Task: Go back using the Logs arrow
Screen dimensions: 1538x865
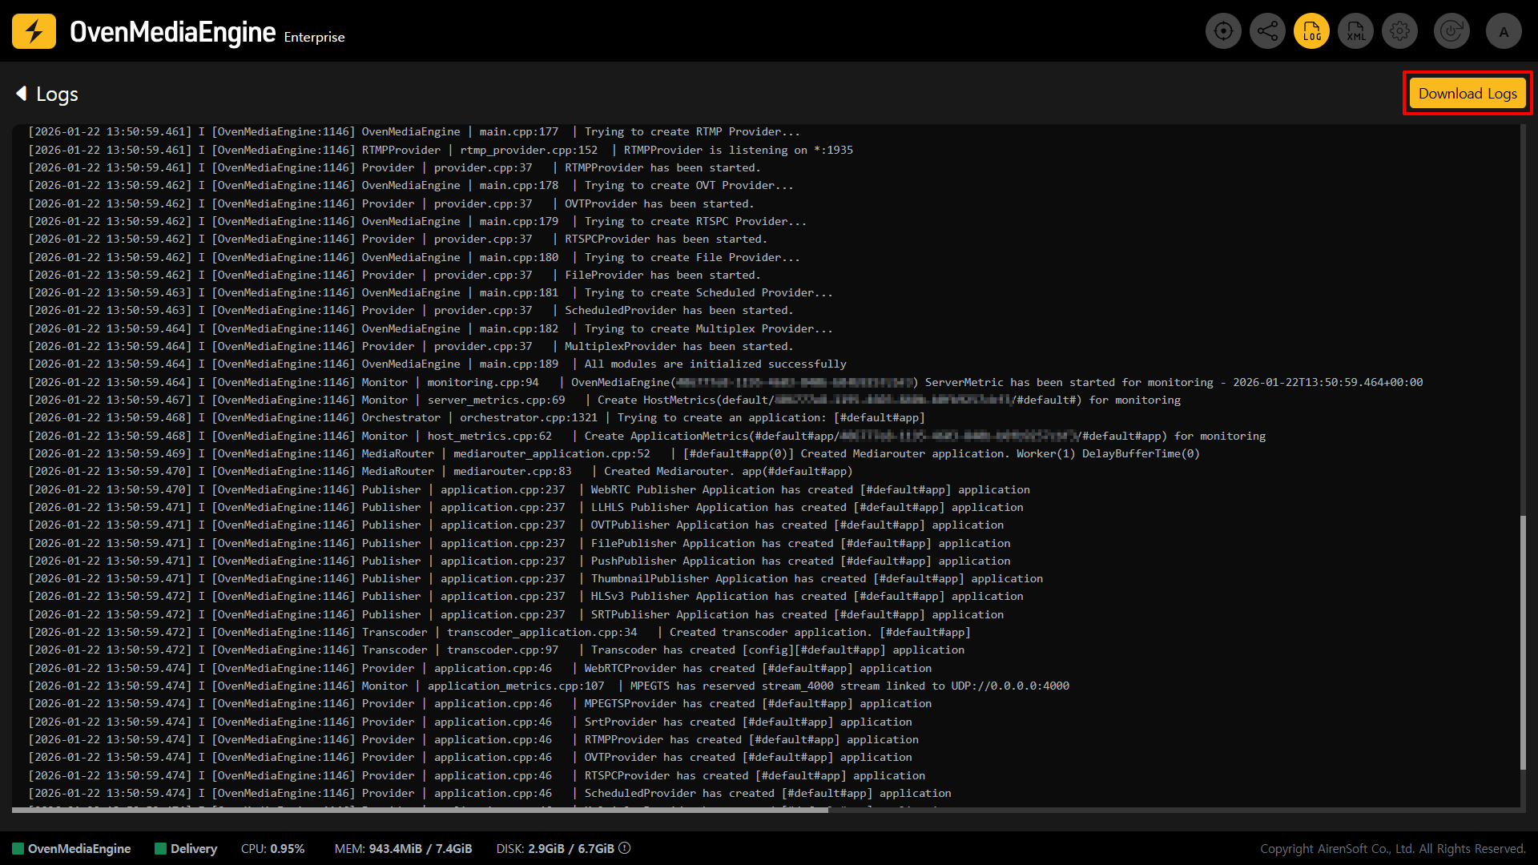Action: [22, 94]
